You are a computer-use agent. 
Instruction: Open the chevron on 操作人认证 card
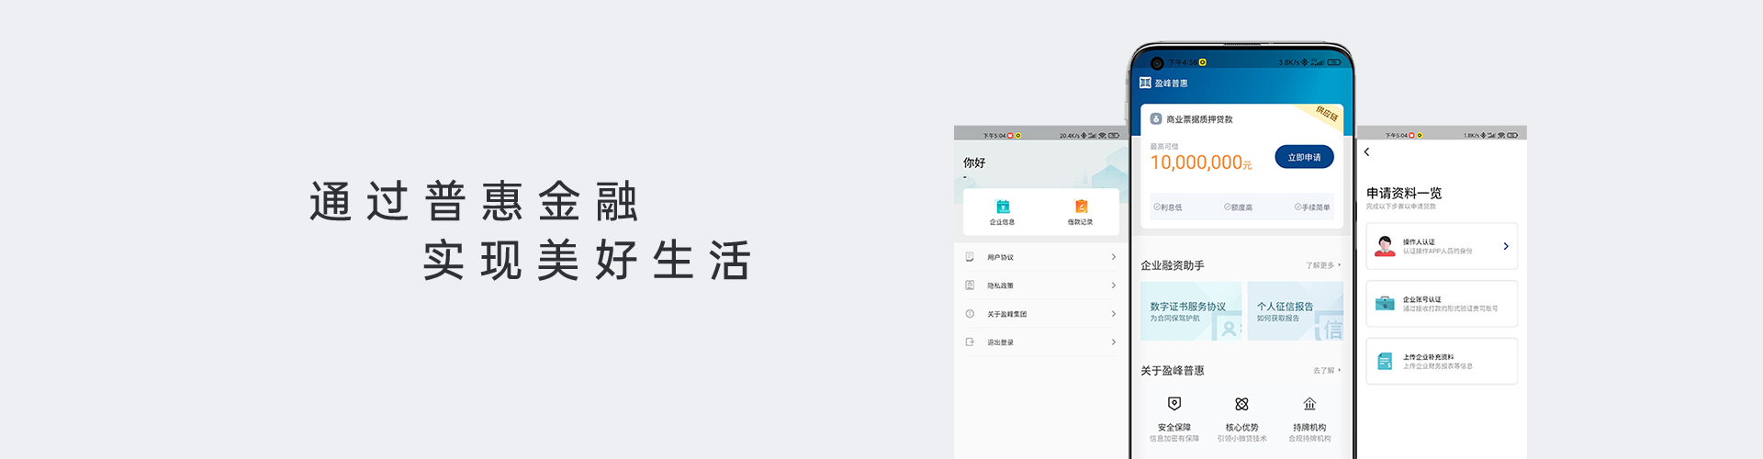click(1505, 246)
